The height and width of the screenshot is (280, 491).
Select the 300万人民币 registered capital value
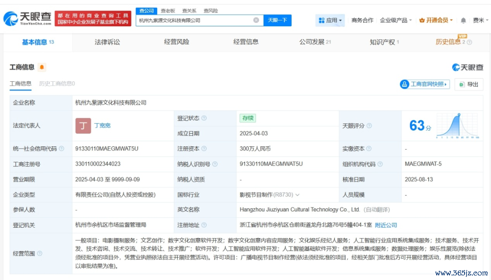point(255,149)
